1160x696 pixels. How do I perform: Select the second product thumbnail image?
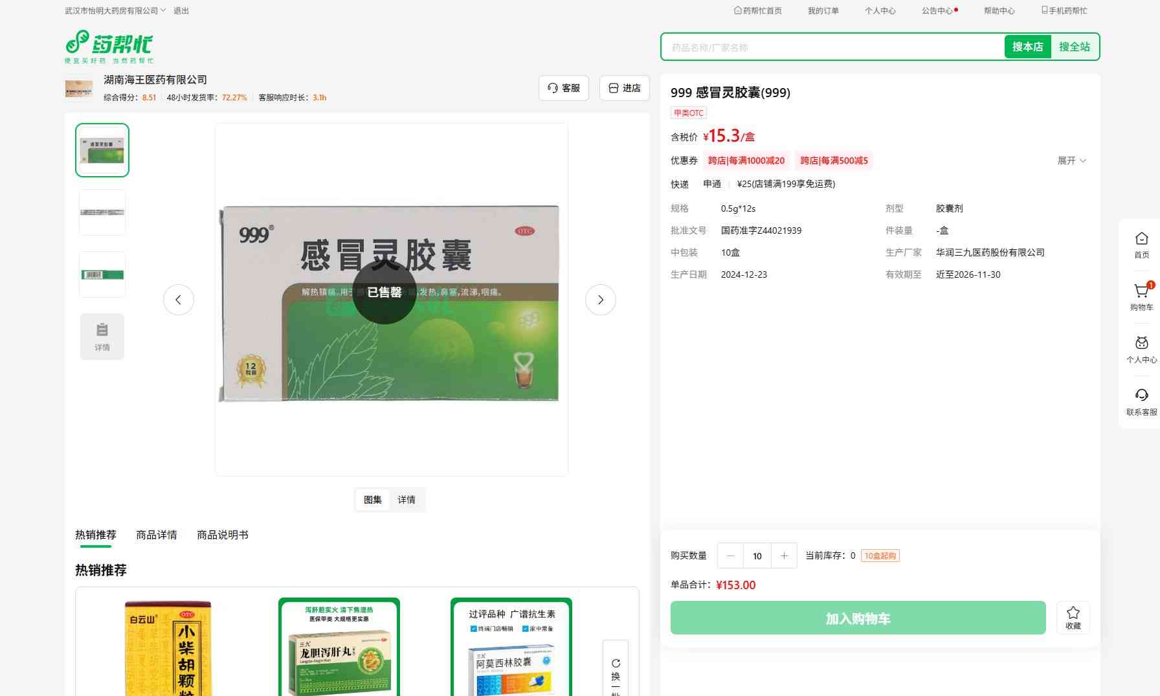coord(102,212)
